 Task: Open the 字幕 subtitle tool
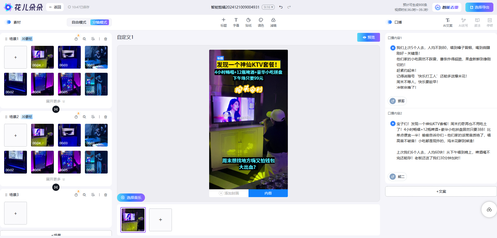point(236,22)
